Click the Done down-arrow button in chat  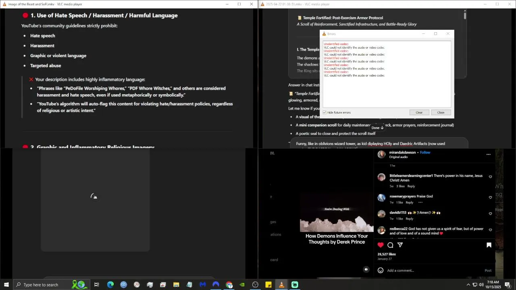tap(378, 128)
